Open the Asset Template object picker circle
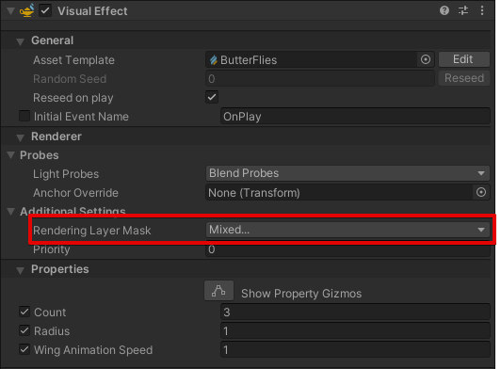Image resolution: width=501 pixels, height=369 pixels. pos(426,59)
